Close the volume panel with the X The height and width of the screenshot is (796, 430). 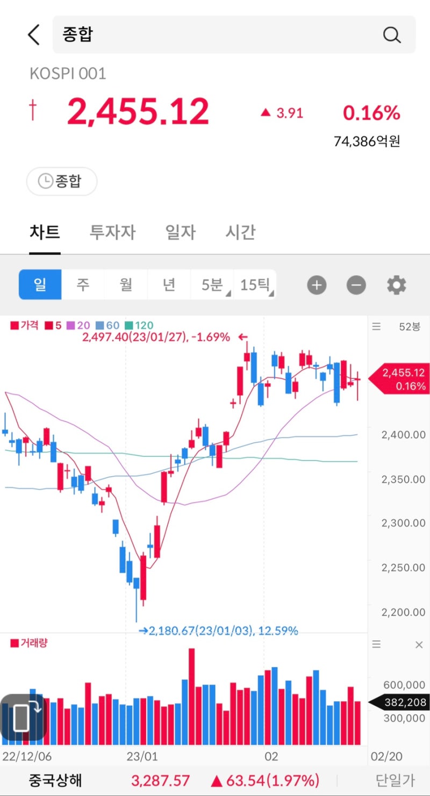coord(419,644)
